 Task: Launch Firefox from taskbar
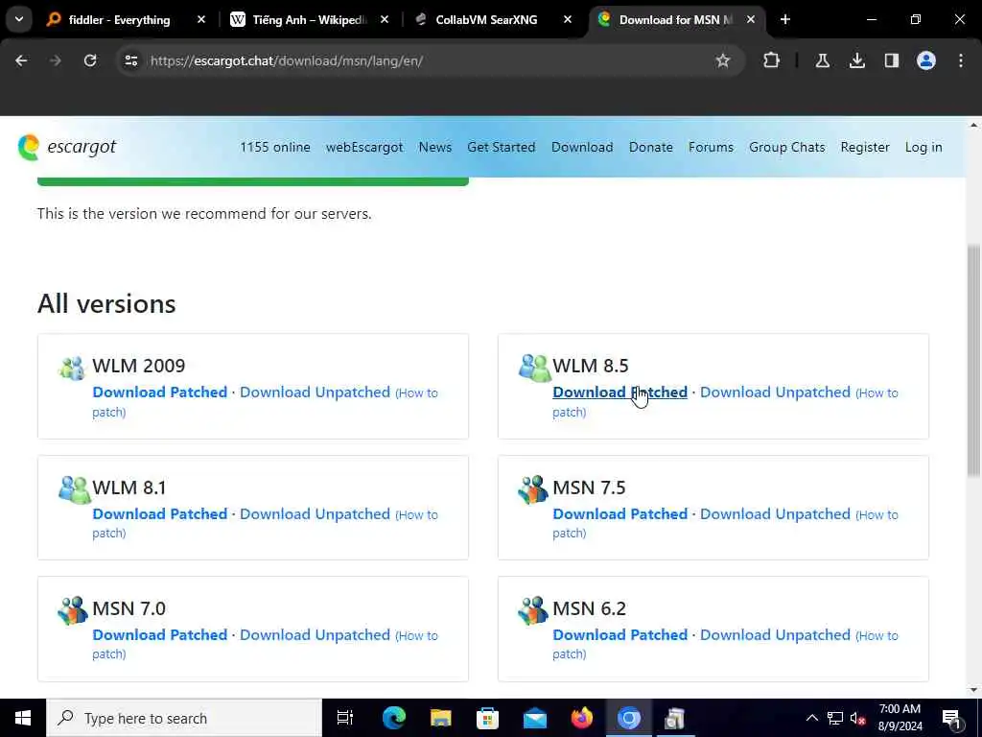pos(582,718)
